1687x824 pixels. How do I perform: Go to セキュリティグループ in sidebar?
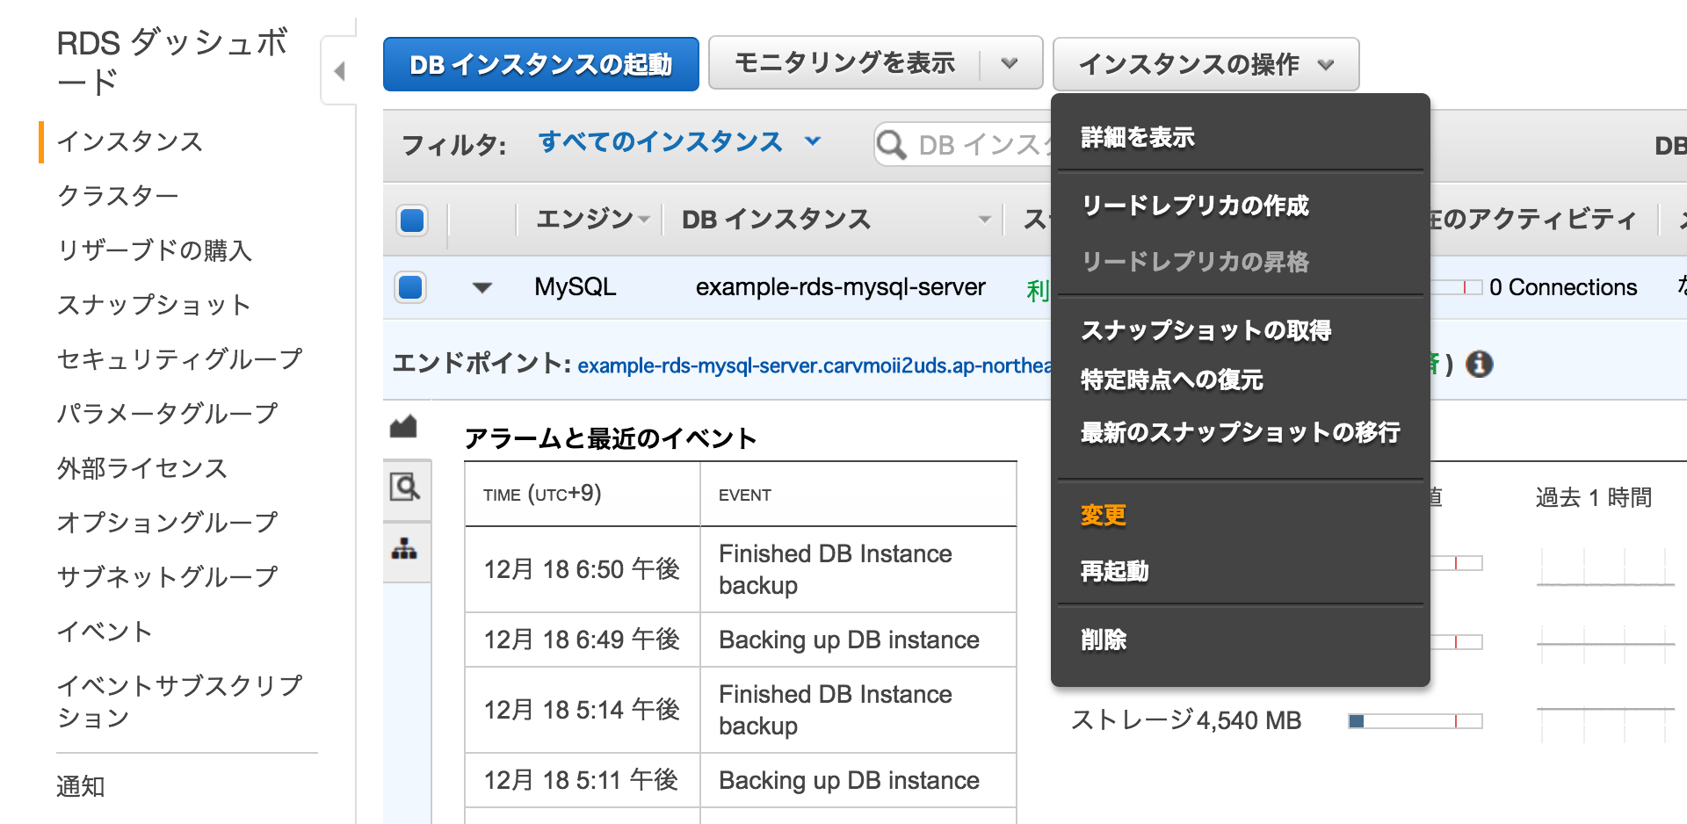[x=179, y=358]
